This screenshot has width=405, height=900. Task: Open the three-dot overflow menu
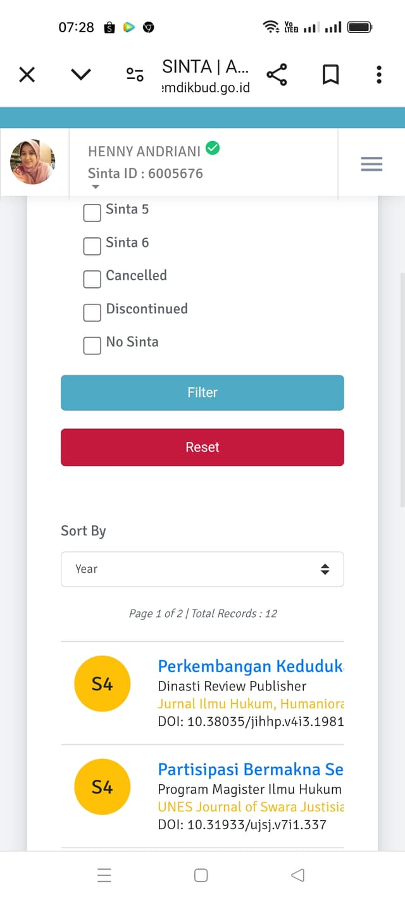pyautogui.click(x=378, y=75)
